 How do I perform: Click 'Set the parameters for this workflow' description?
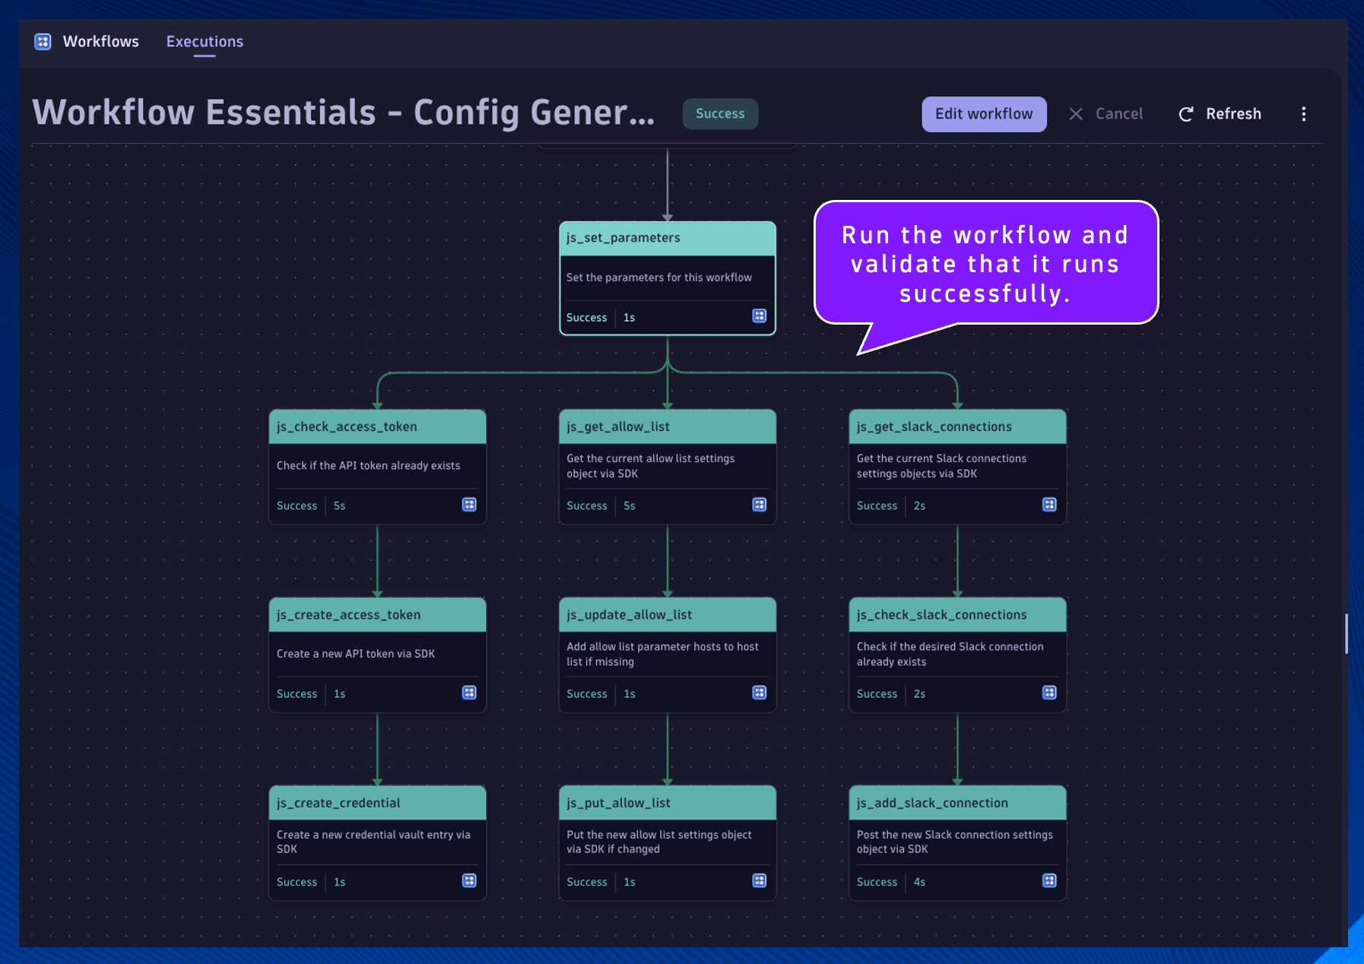click(659, 277)
